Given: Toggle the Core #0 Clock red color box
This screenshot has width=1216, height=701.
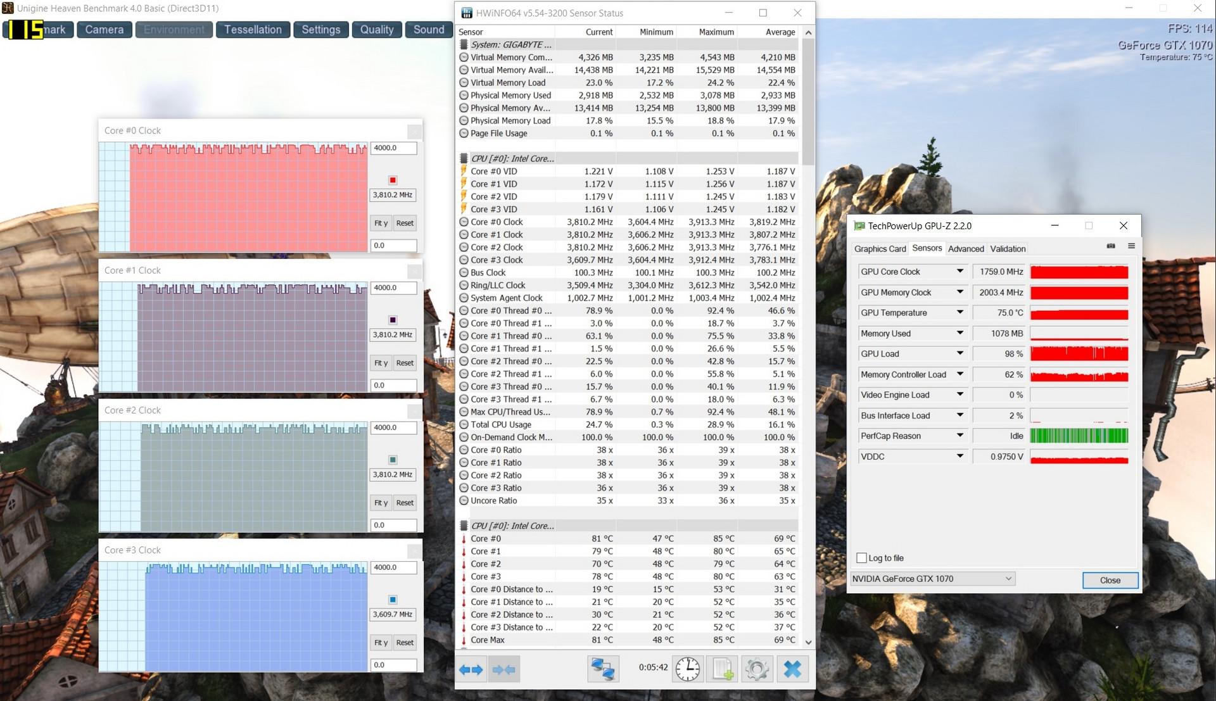Looking at the screenshot, I should [393, 180].
